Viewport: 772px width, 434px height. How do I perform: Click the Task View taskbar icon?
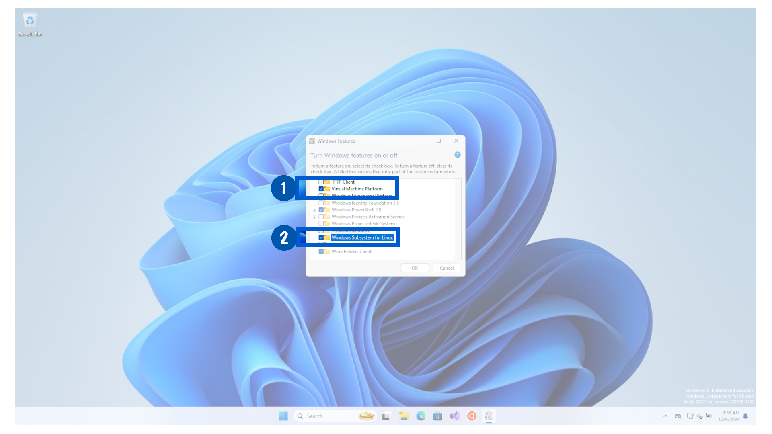[386, 416]
